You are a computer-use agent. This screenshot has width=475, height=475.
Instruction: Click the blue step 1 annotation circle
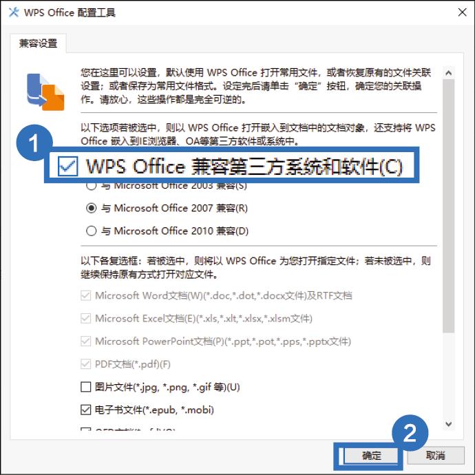coord(34,142)
